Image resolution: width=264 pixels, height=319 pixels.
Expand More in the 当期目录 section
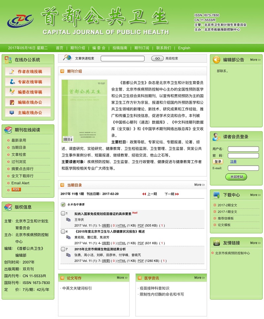point(199,185)
